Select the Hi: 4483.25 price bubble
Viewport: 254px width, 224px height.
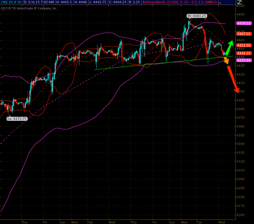point(195,16)
